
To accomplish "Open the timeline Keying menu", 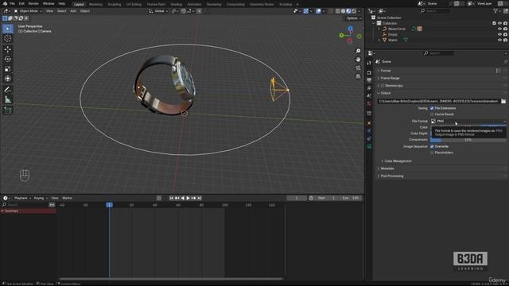I will click(x=41, y=198).
